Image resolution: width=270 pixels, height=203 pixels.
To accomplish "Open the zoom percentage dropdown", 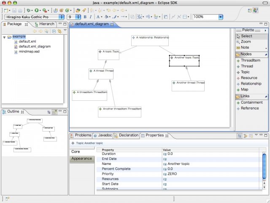I will click(221, 17).
